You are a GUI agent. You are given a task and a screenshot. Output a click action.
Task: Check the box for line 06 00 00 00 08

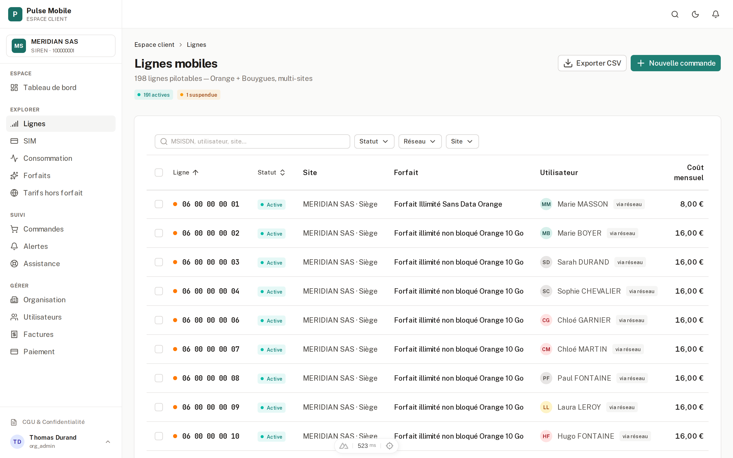(x=159, y=378)
